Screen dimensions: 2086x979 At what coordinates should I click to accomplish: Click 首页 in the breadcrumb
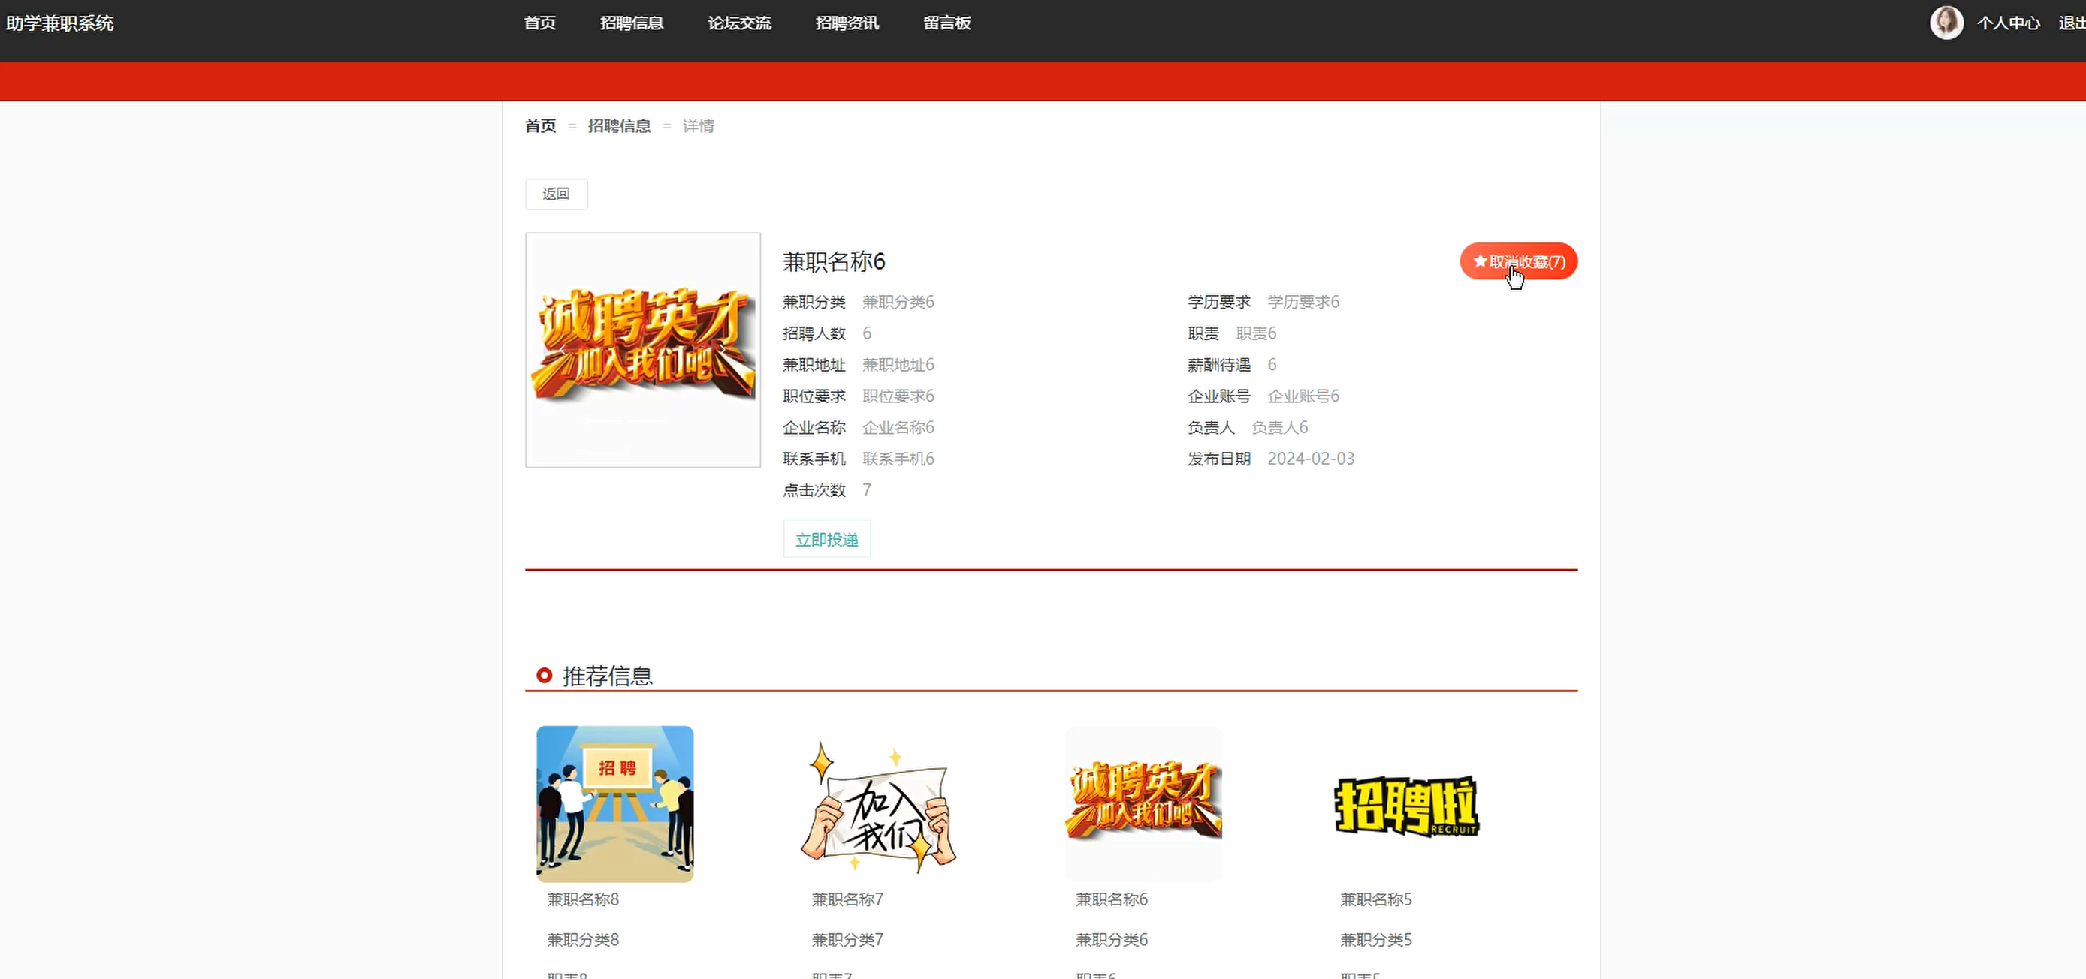(540, 126)
